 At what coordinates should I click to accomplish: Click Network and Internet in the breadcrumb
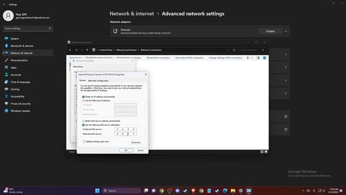tap(127, 50)
